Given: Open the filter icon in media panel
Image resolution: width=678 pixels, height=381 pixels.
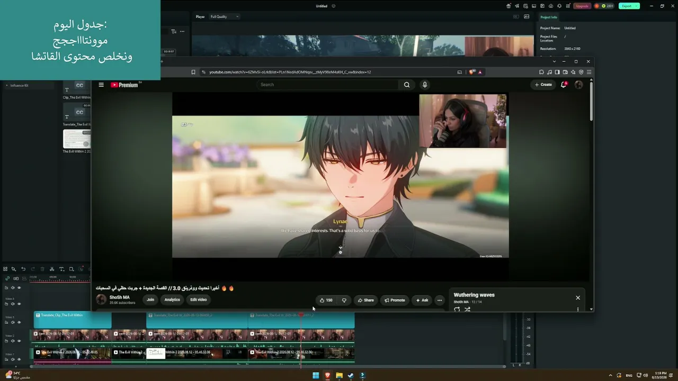Looking at the screenshot, I should 174,31.
